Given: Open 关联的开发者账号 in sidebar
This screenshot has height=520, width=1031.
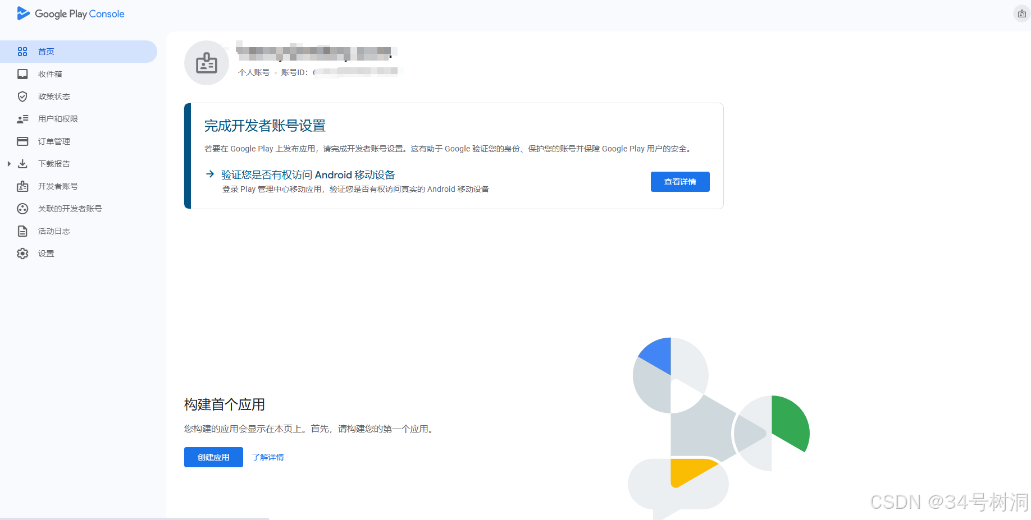Looking at the screenshot, I should pyautogui.click(x=79, y=209).
